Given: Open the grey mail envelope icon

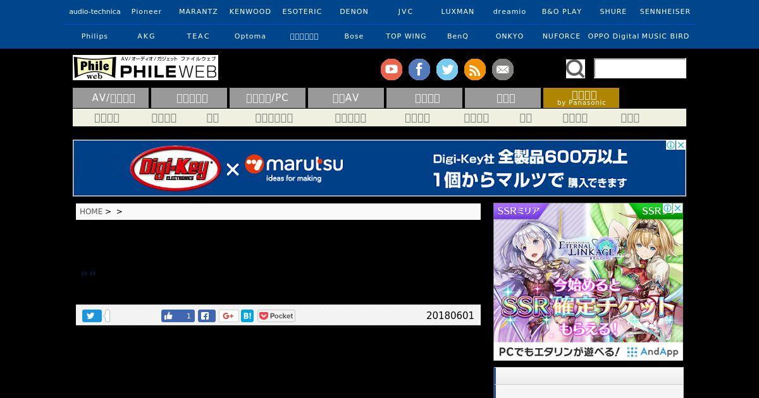Looking at the screenshot, I should pos(503,69).
